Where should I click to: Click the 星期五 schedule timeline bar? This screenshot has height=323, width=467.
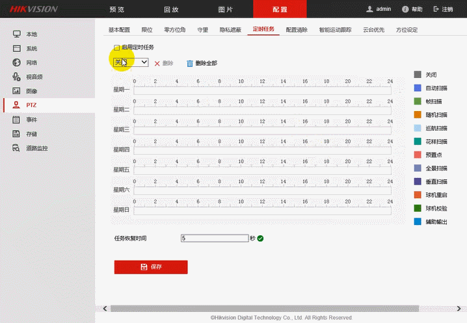coord(262,171)
